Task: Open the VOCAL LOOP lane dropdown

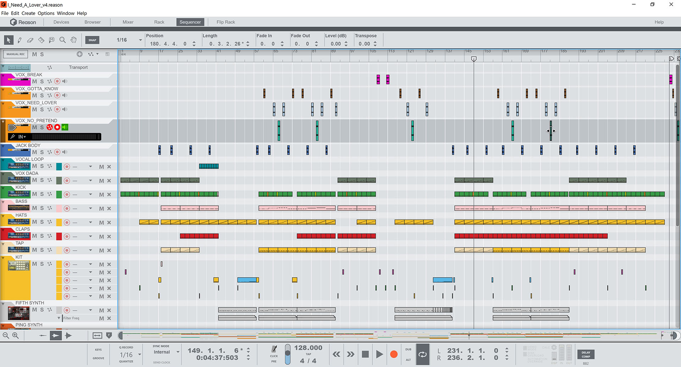Action: [90, 167]
